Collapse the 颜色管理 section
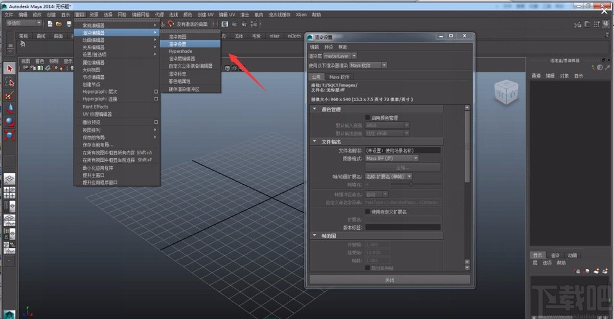This screenshot has width=614, height=319. pyautogui.click(x=315, y=109)
